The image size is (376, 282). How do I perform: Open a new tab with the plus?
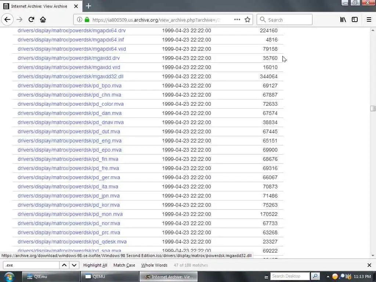[x=88, y=6]
